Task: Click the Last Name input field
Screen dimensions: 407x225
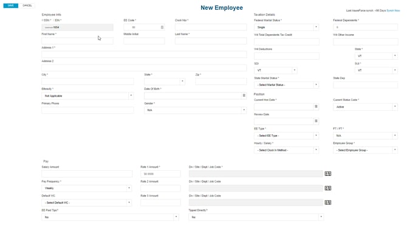Action: pyautogui.click(x=211, y=41)
